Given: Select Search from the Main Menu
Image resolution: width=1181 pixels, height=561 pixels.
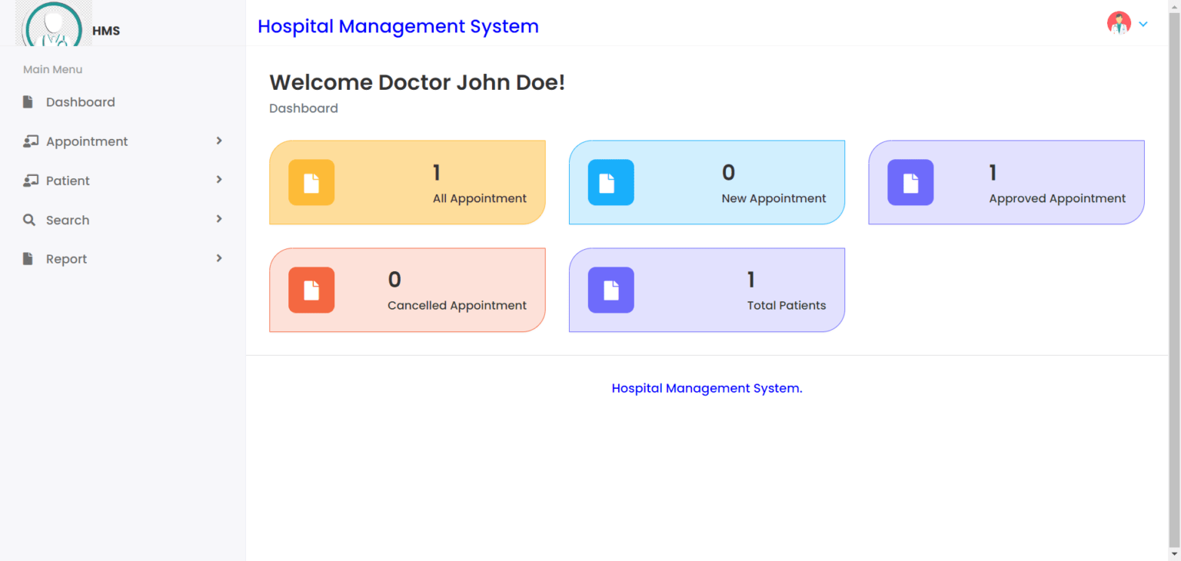Looking at the screenshot, I should [67, 220].
